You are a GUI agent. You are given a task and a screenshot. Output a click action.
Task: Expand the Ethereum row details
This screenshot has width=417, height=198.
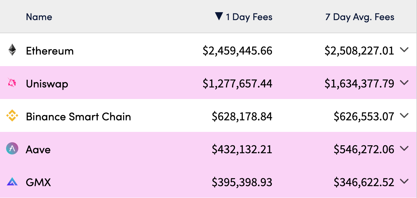pos(404,50)
